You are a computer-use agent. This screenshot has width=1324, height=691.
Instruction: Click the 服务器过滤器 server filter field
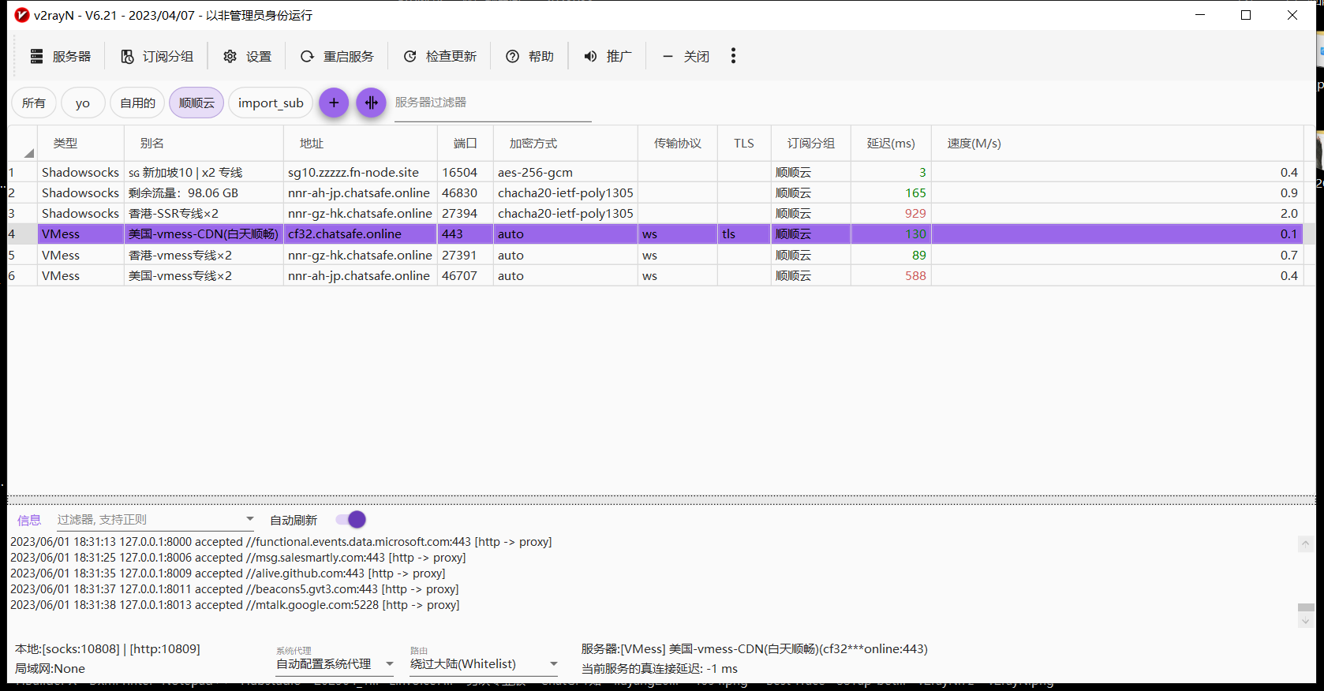coord(492,103)
